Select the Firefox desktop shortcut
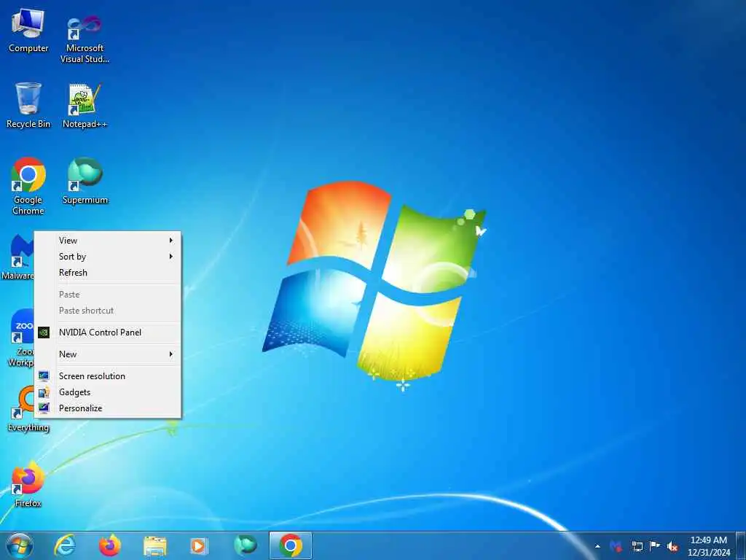Screen dimensions: 746x560 coord(28,484)
